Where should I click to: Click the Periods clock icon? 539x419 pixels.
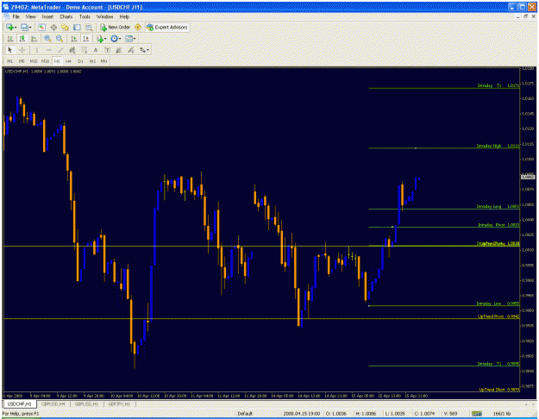click(x=114, y=39)
